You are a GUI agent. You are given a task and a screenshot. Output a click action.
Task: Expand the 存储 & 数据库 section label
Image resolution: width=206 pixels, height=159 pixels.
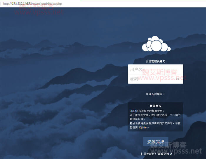[154, 94]
